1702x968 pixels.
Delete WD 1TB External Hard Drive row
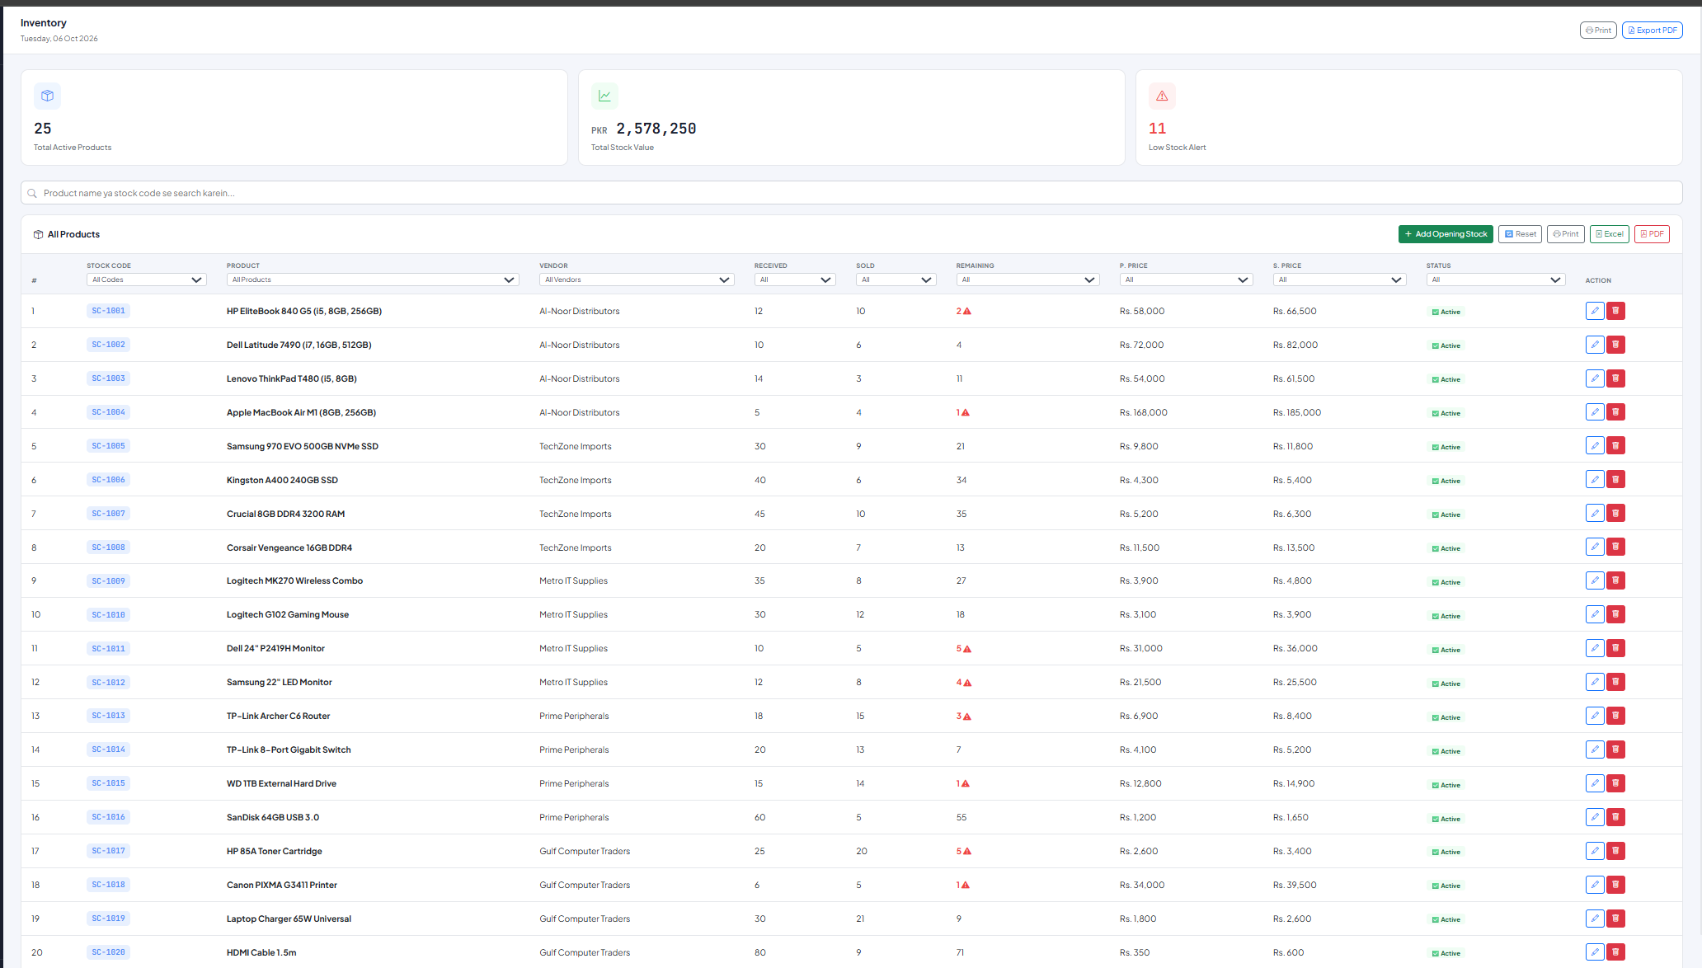[x=1615, y=783]
